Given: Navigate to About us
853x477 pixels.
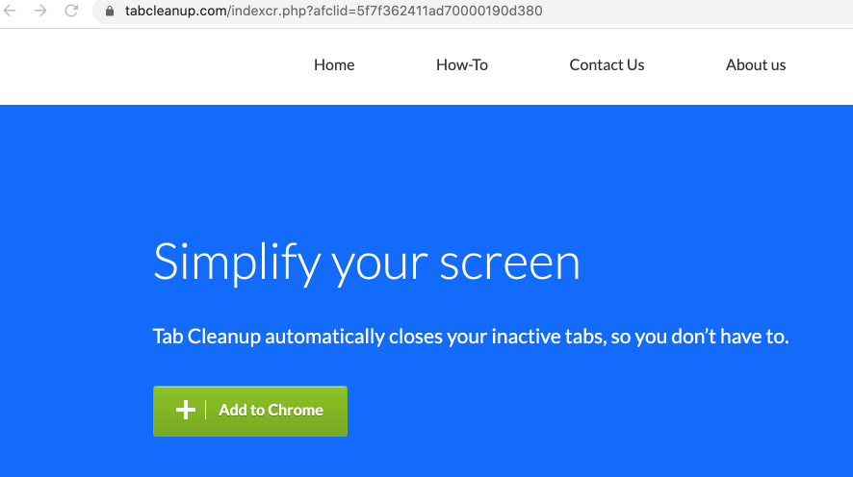Looking at the screenshot, I should click(x=756, y=65).
